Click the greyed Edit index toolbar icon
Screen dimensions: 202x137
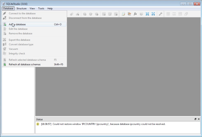click(71, 14)
